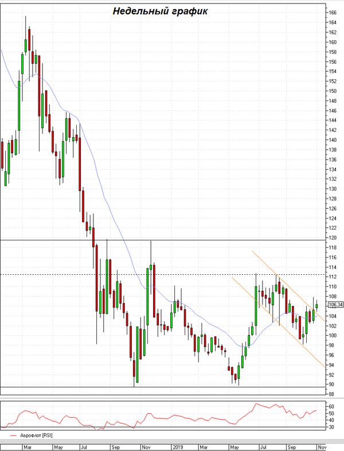Screen dimensions: 344x451
Task: Select the RSI scale value 60
Action: [x=331, y=406]
